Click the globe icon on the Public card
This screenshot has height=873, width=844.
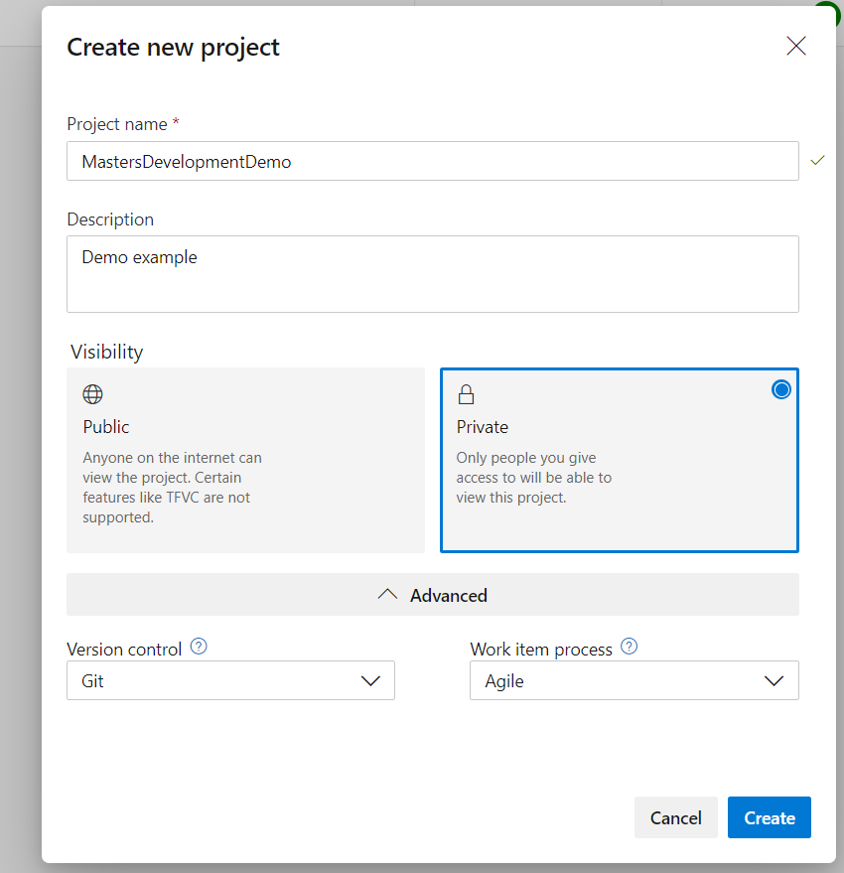[x=92, y=393]
